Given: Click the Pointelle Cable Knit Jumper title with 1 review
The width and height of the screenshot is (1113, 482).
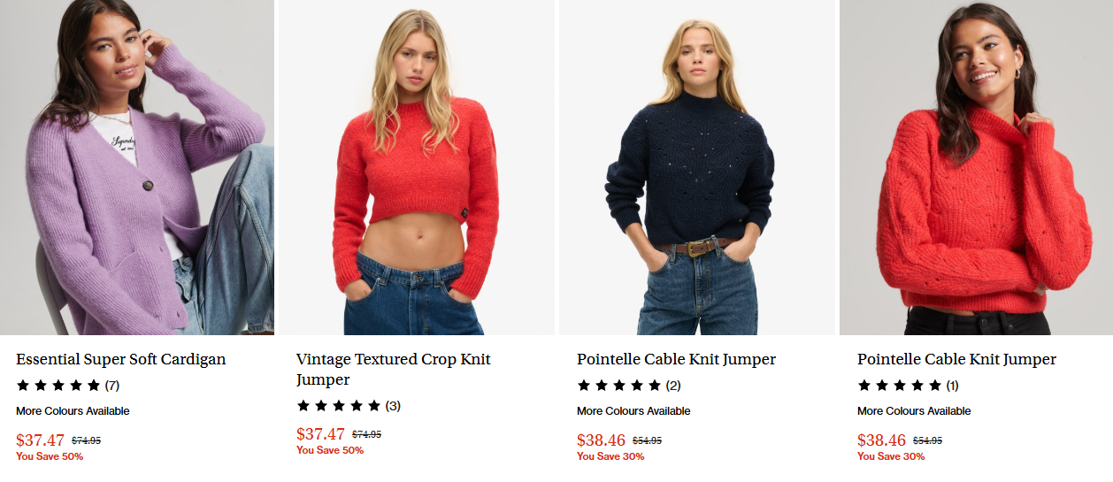Looking at the screenshot, I should 956,359.
